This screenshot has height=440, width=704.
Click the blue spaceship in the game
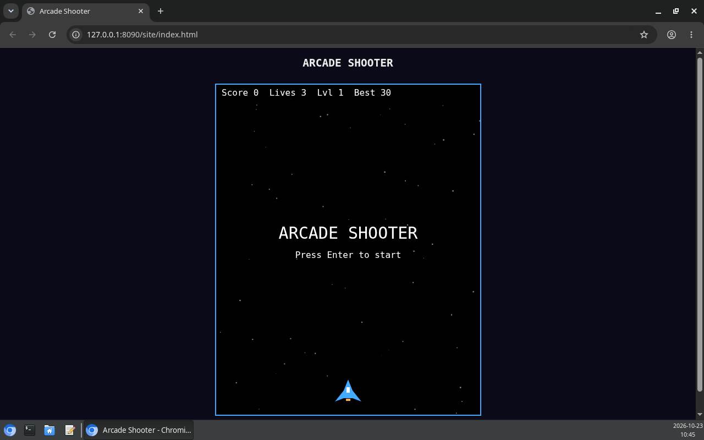348,391
